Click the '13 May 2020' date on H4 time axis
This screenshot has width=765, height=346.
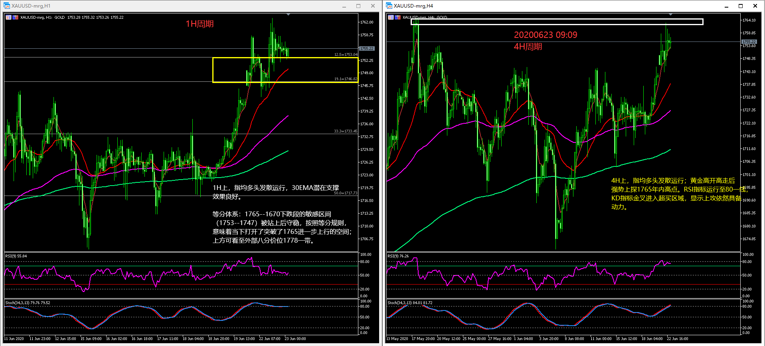click(x=397, y=339)
